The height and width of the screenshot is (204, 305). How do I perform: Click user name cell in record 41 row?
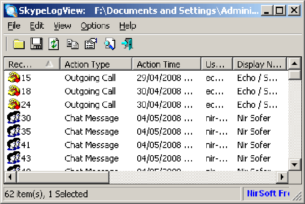pyautogui.click(x=217, y=145)
